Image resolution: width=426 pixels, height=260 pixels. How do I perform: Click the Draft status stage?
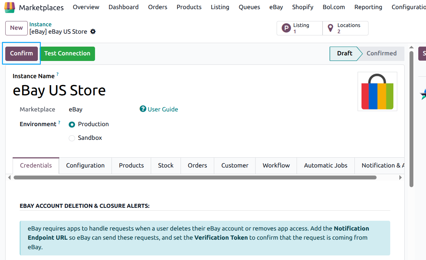point(345,54)
